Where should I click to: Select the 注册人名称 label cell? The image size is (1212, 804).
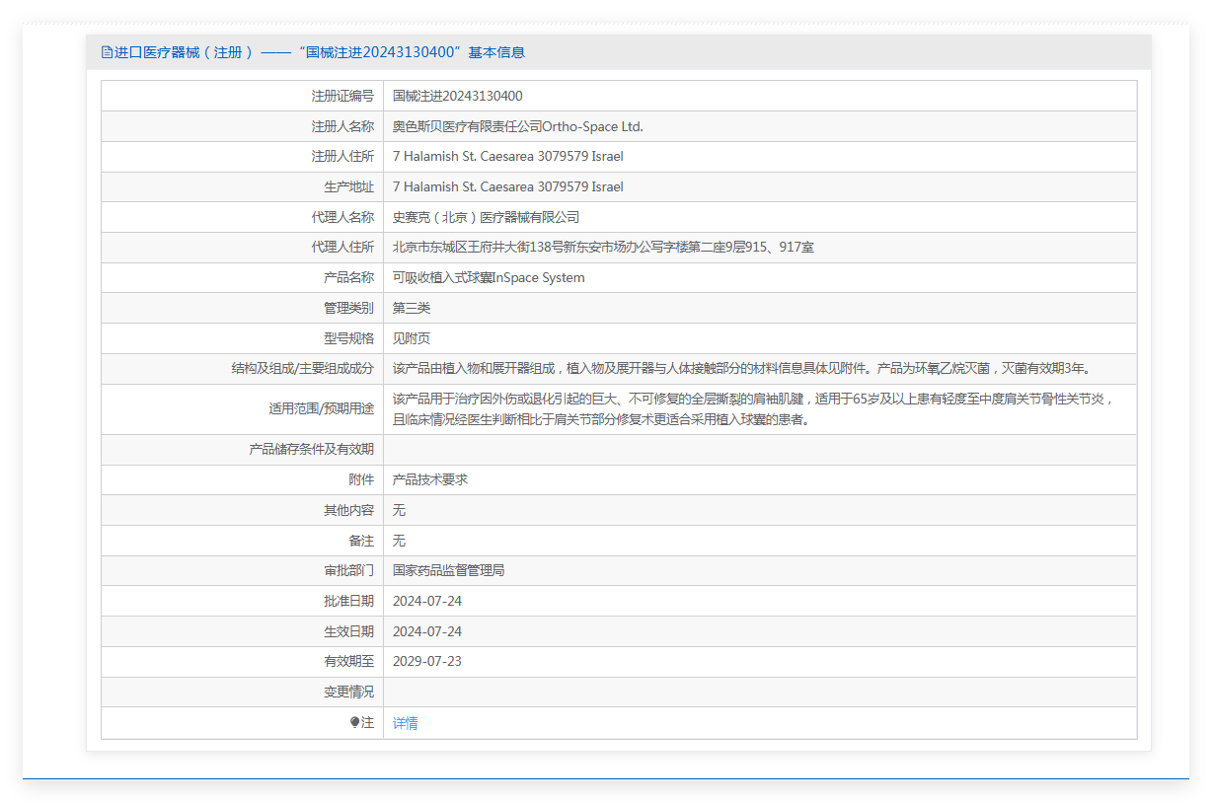(x=242, y=126)
